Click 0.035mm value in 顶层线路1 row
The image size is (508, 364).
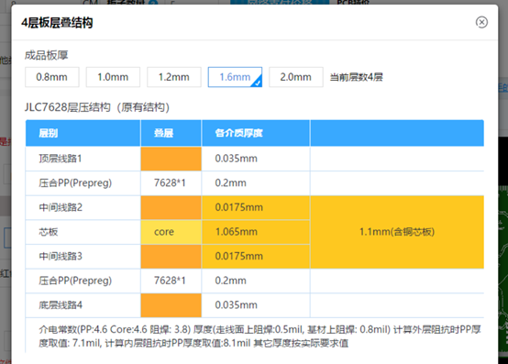click(237, 159)
